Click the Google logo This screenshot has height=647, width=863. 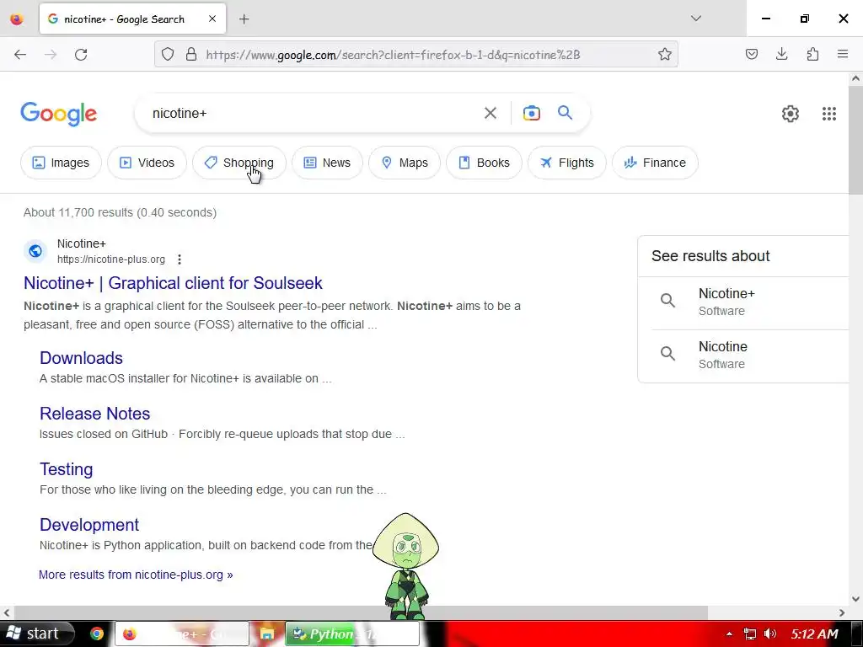(59, 114)
